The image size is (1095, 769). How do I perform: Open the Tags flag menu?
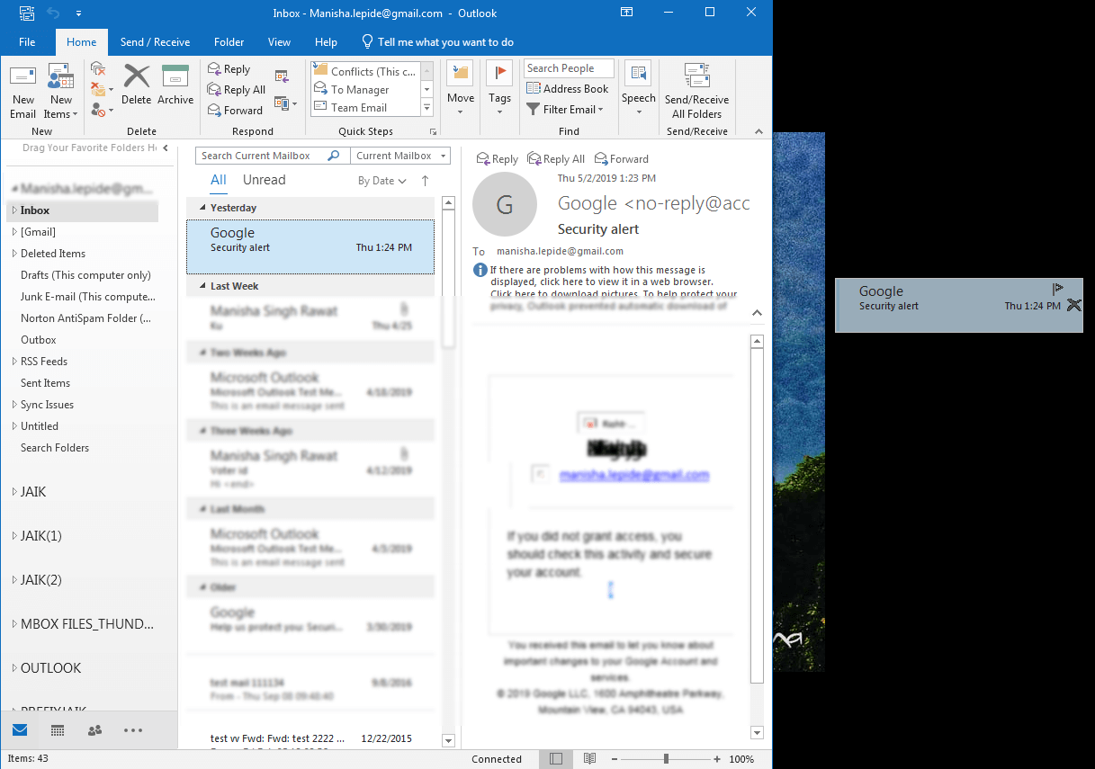[x=499, y=89]
